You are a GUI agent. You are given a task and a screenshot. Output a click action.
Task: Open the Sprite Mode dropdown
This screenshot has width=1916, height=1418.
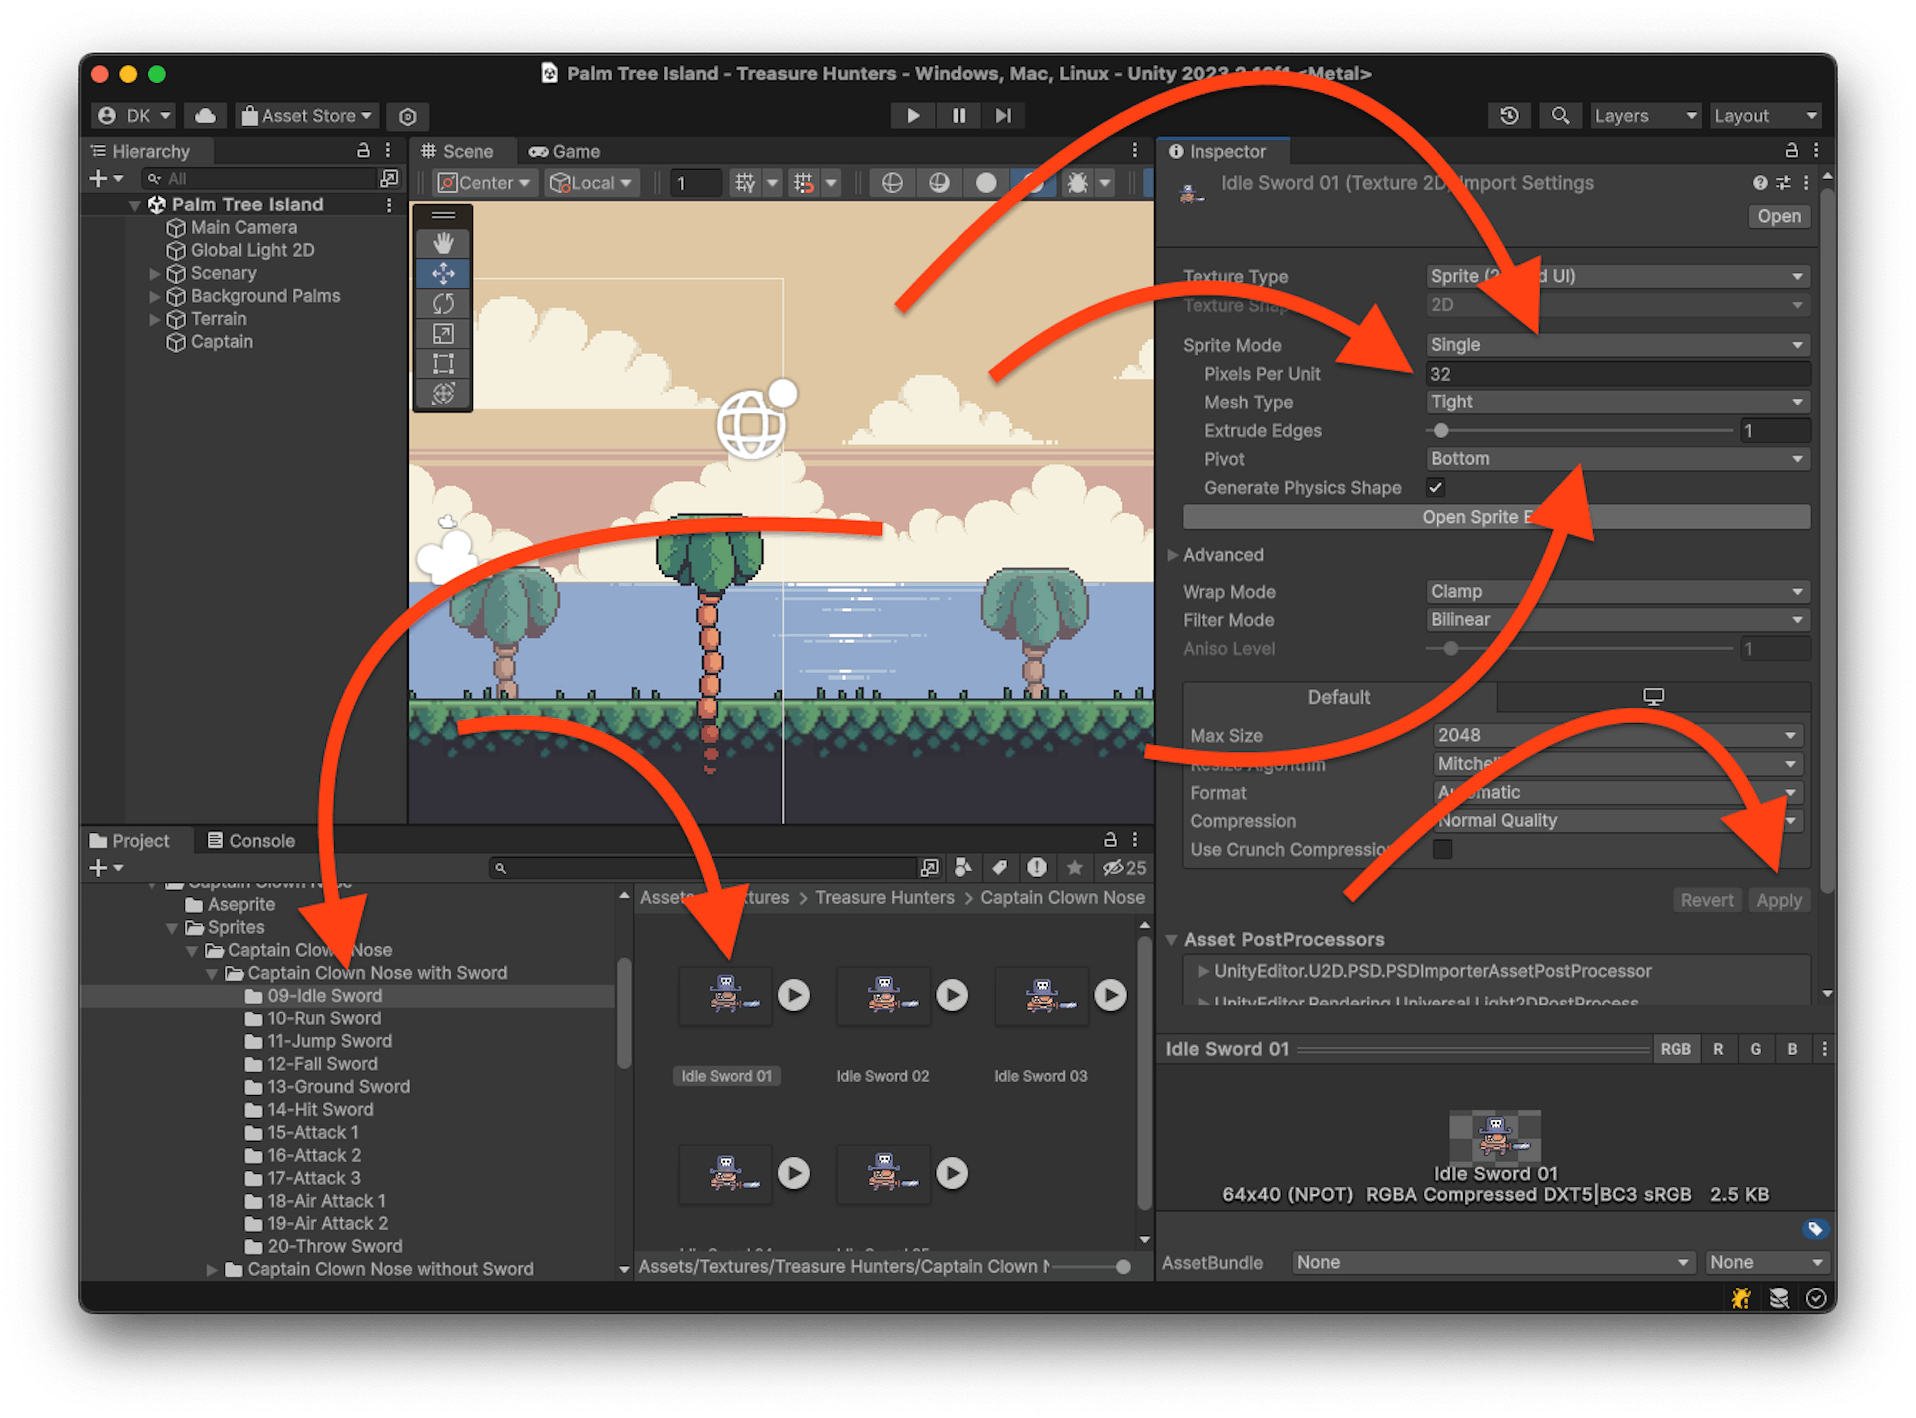(x=1617, y=344)
